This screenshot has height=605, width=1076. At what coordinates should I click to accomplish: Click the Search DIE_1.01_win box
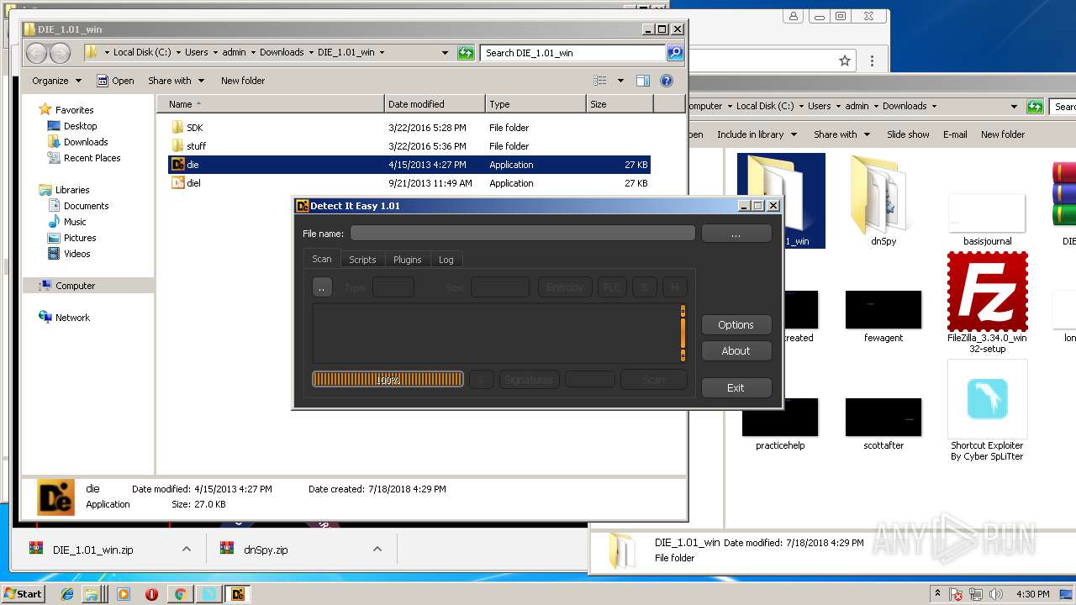(x=574, y=53)
